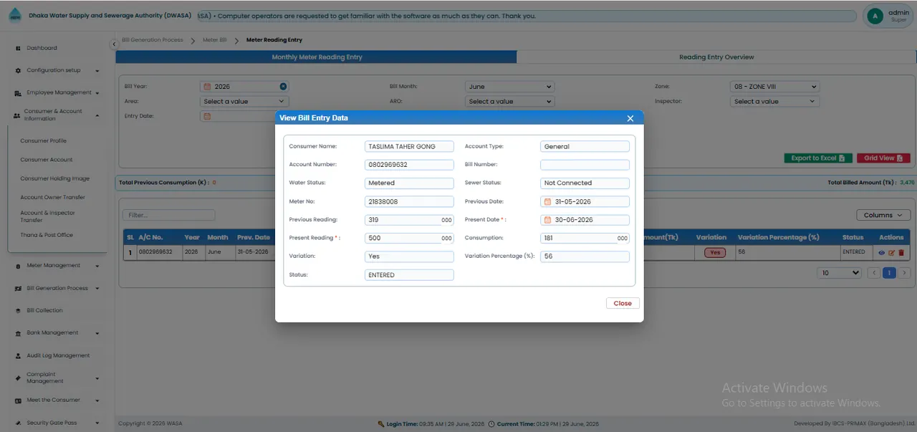Screen dimensions: 917x432
Task: Delete the 0802969632 row entry
Action: point(901,252)
